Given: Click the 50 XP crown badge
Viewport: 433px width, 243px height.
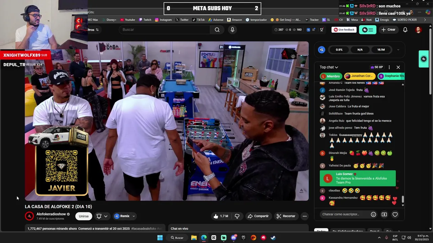Looking at the screenshot, I should click(377, 67).
